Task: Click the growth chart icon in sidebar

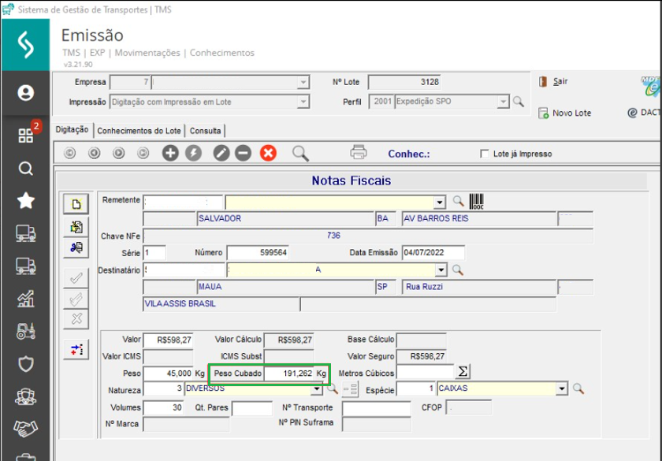Action: click(x=25, y=299)
